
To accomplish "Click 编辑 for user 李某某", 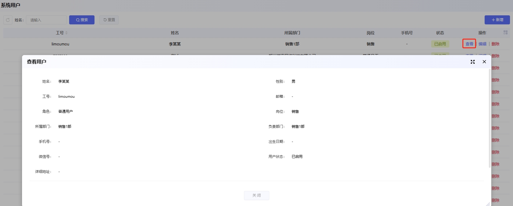I will point(483,44).
